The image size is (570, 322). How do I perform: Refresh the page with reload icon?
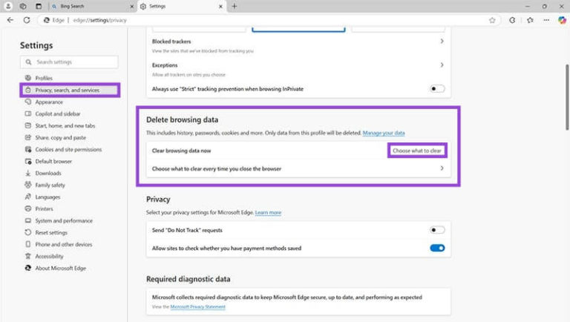point(25,20)
